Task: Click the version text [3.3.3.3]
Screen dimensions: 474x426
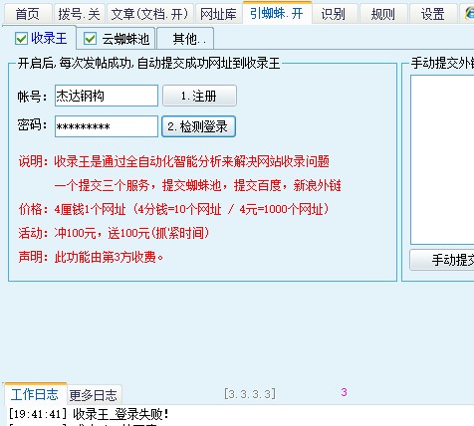Action: click(250, 394)
